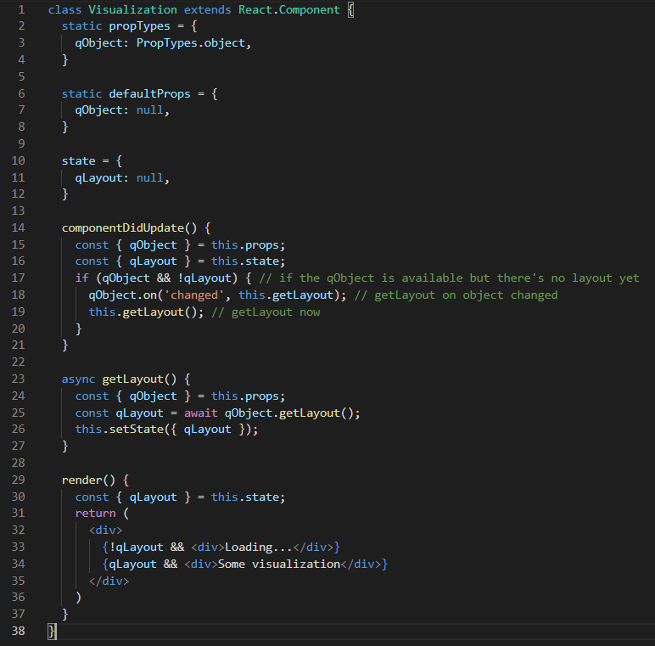Screen dimensions: 655x646
Task: Click 'Loading...' text on line 33
Action: pos(259,548)
